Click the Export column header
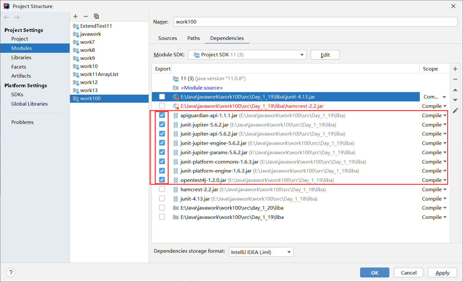 [163, 69]
